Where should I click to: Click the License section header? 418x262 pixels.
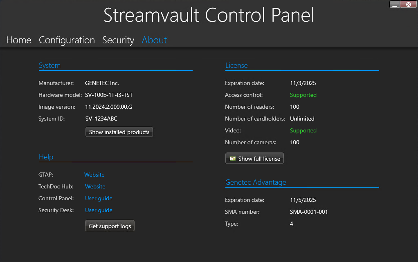point(236,65)
